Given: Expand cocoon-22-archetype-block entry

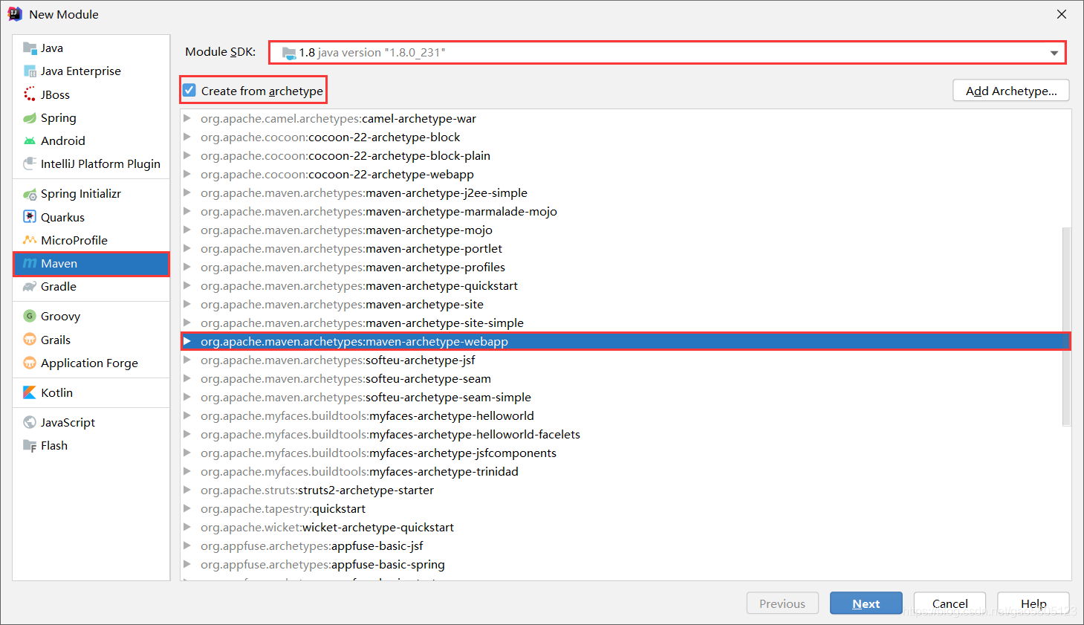Looking at the screenshot, I should click(187, 137).
